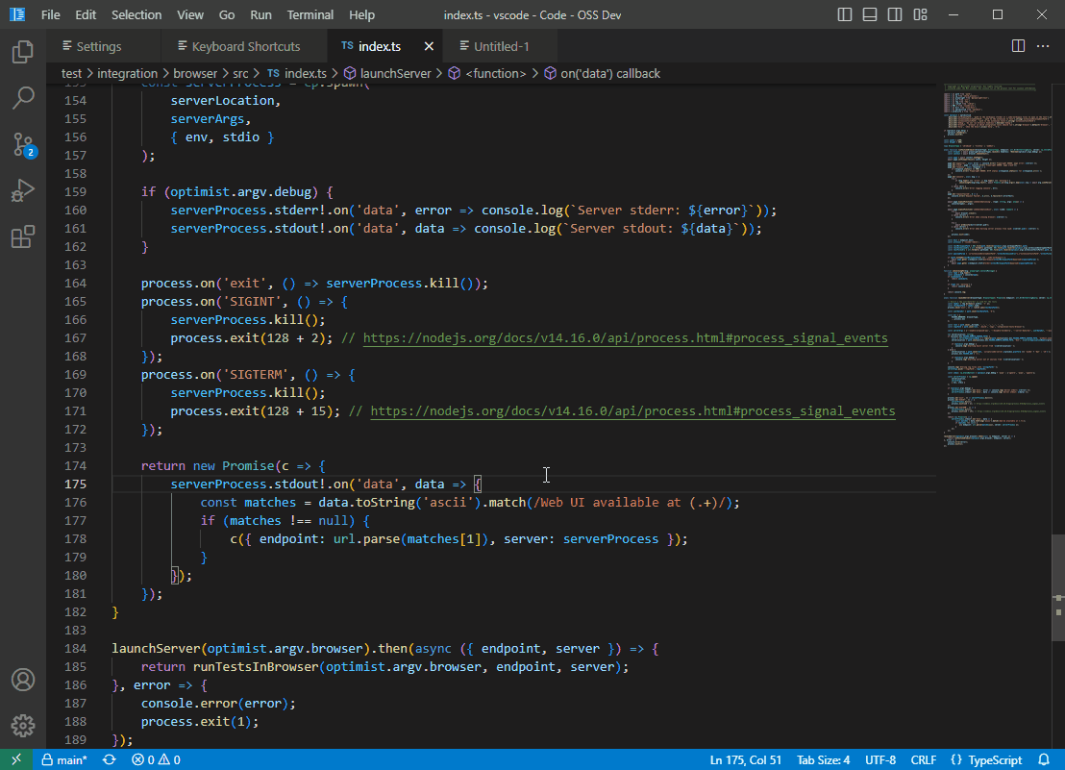Viewport: 1065px width, 770px height.
Task: Open the Explorer view in activity bar
Action: tap(23, 52)
